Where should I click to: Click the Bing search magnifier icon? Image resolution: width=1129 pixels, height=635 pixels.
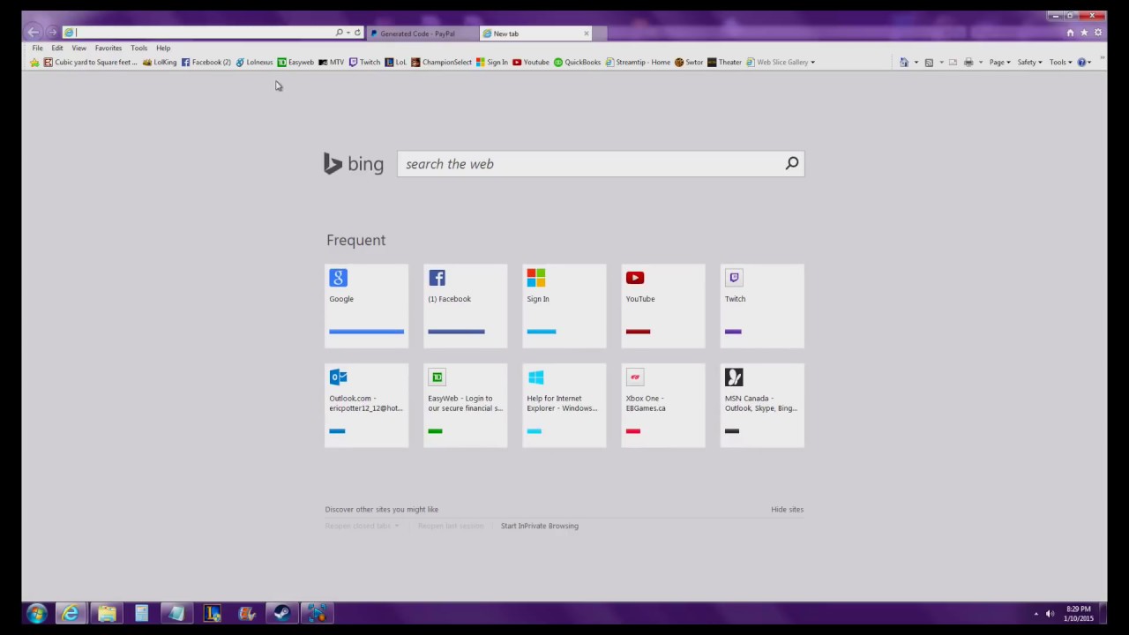tap(791, 163)
